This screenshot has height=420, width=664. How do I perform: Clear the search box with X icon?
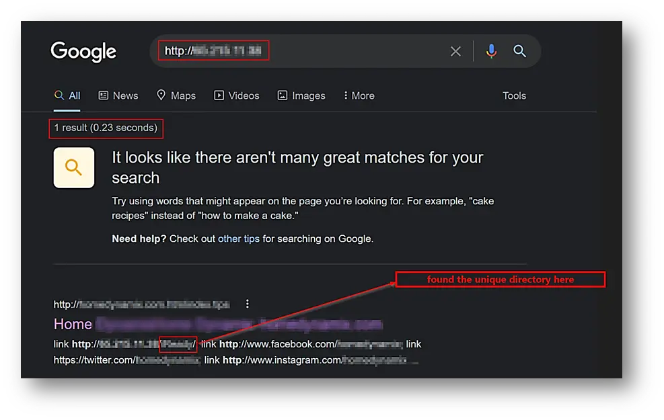(x=455, y=51)
